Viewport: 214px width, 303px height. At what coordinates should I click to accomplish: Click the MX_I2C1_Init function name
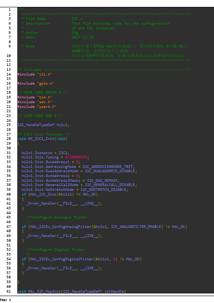pos(41,139)
